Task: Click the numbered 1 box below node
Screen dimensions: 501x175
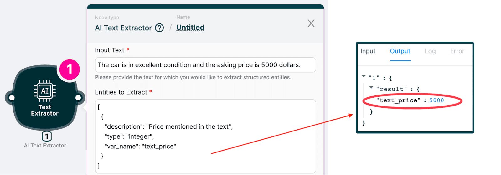Action: coord(47,136)
